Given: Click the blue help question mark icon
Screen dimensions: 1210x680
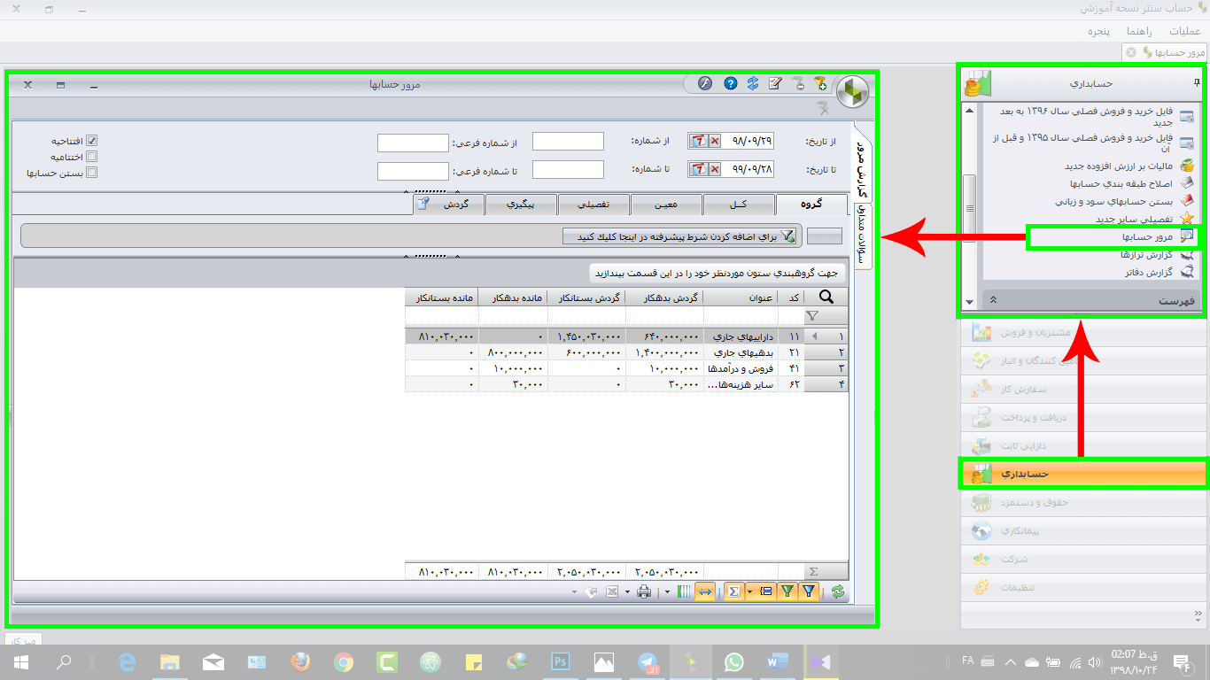Looking at the screenshot, I should [x=731, y=84].
